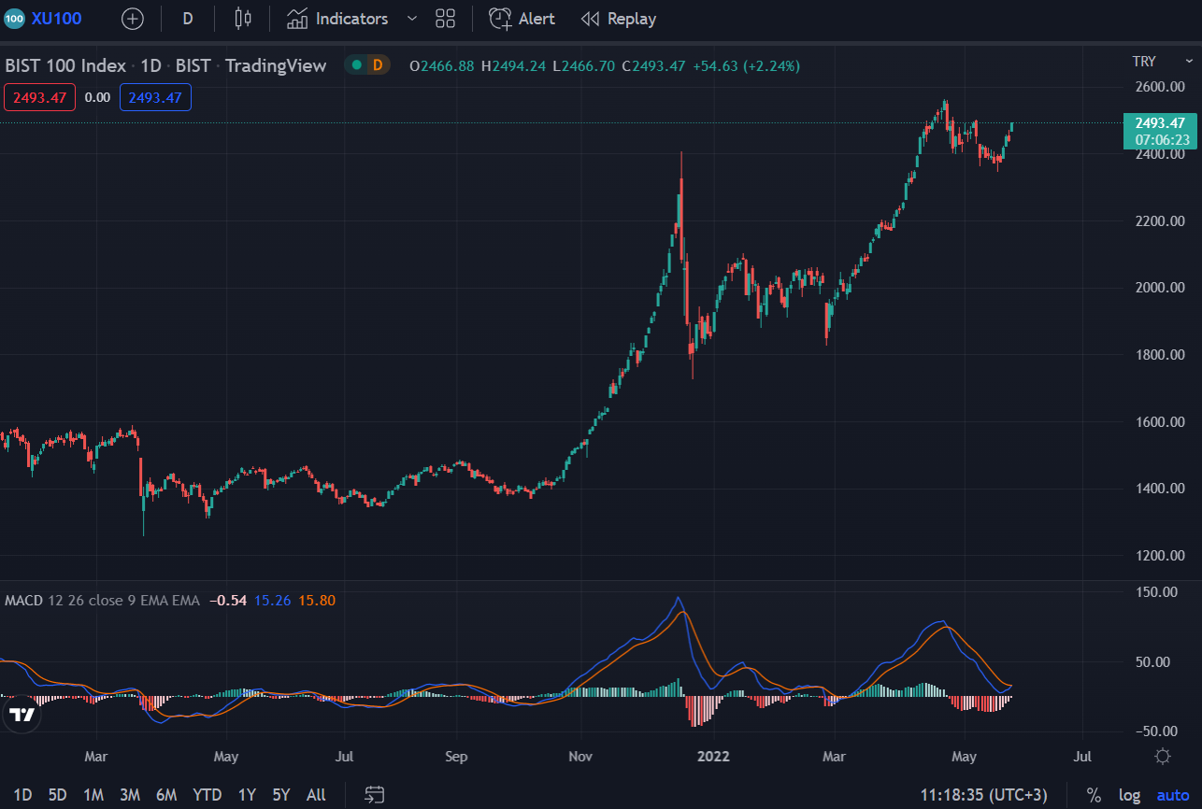Create a new Alert
The height and width of the screenshot is (809, 1202).
pos(522,19)
